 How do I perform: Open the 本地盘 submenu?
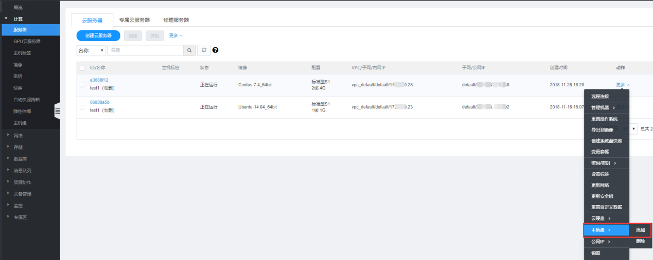[606, 230]
